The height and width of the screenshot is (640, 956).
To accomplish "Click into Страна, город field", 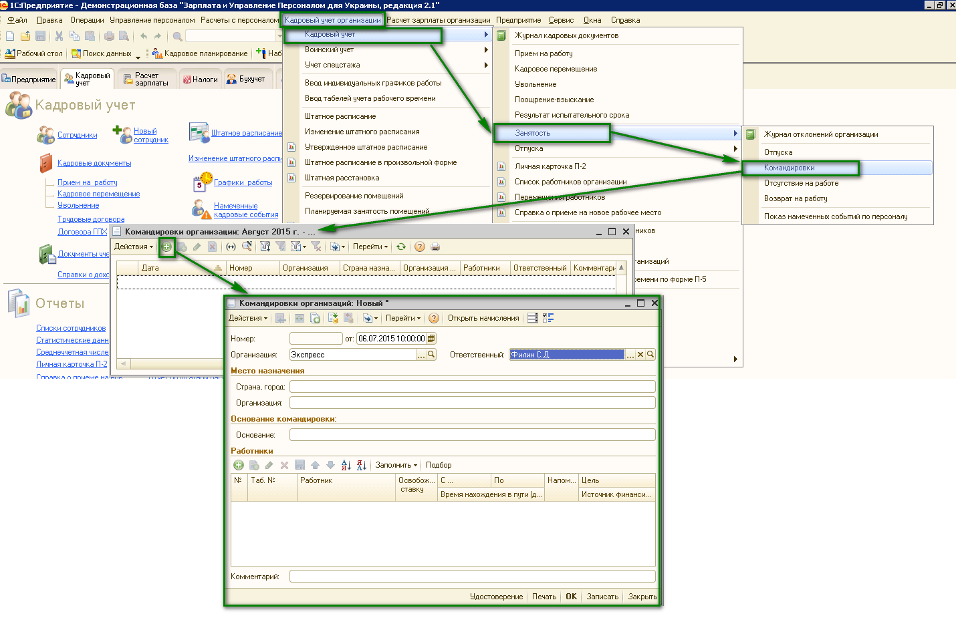I will point(472,386).
